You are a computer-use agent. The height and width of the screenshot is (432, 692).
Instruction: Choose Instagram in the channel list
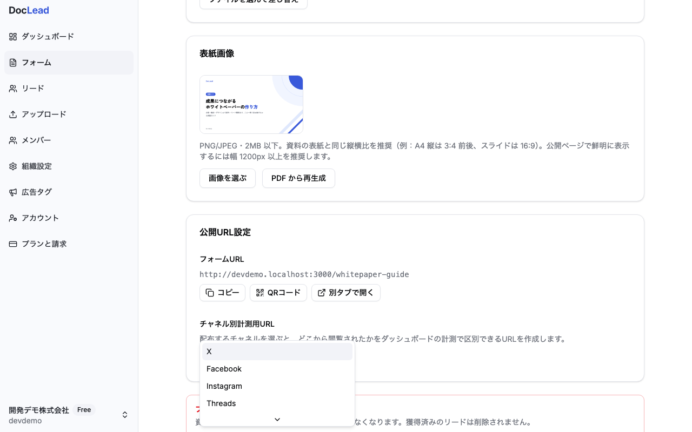tap(277, 386)
